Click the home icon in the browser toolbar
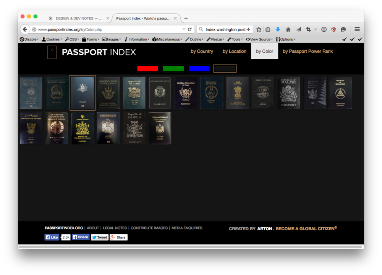This screenshot has height=275, width=382. pyautogui.click(x=288, y=29)
